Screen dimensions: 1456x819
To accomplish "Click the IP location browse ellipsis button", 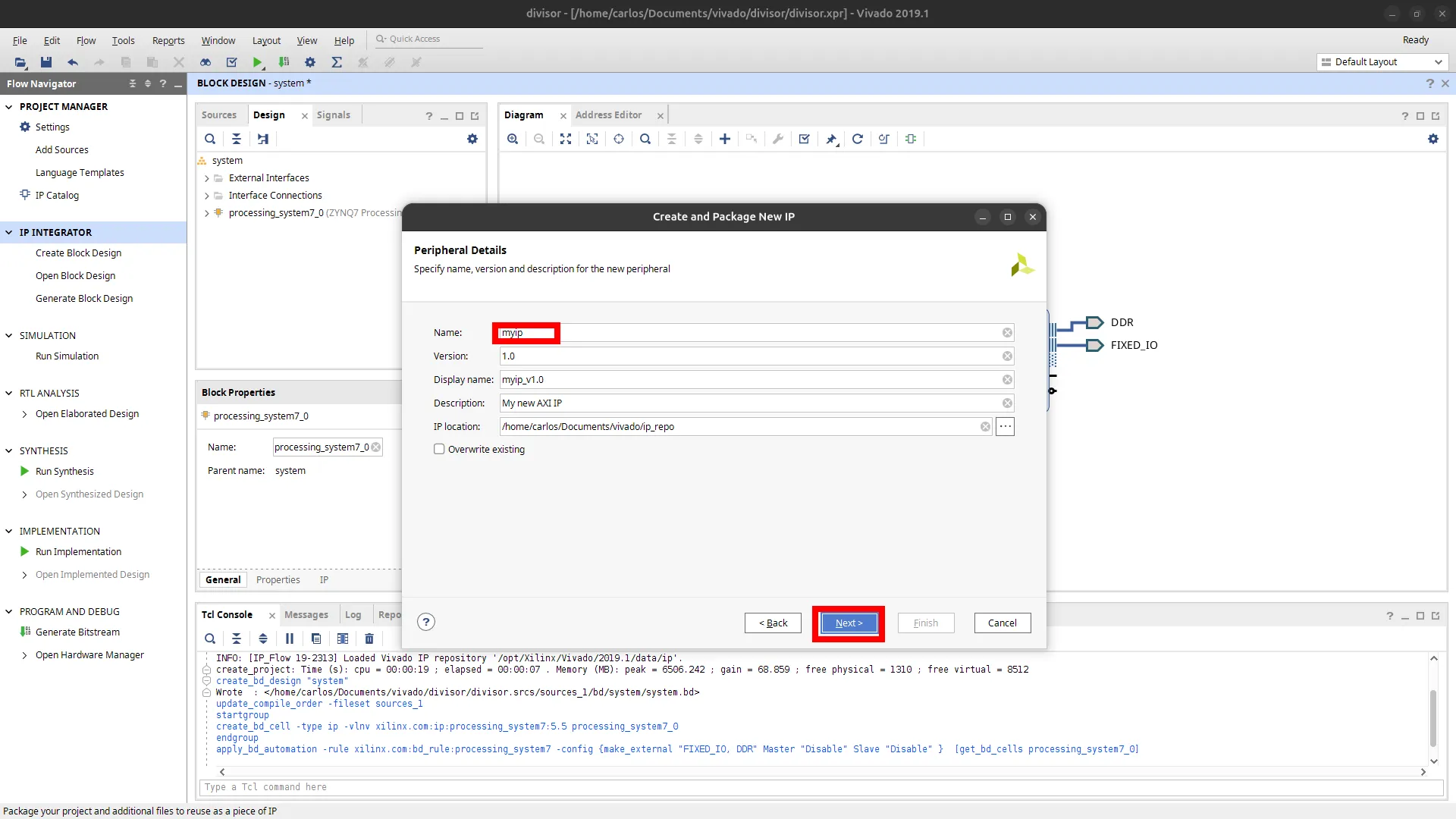I will pos(1005,426).
